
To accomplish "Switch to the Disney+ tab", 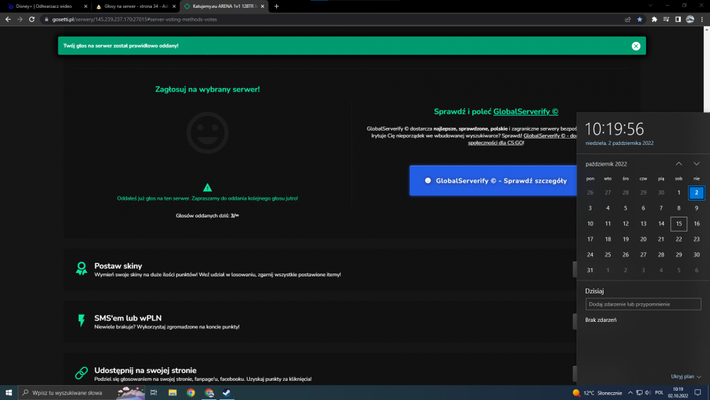I will pos(44,6).
